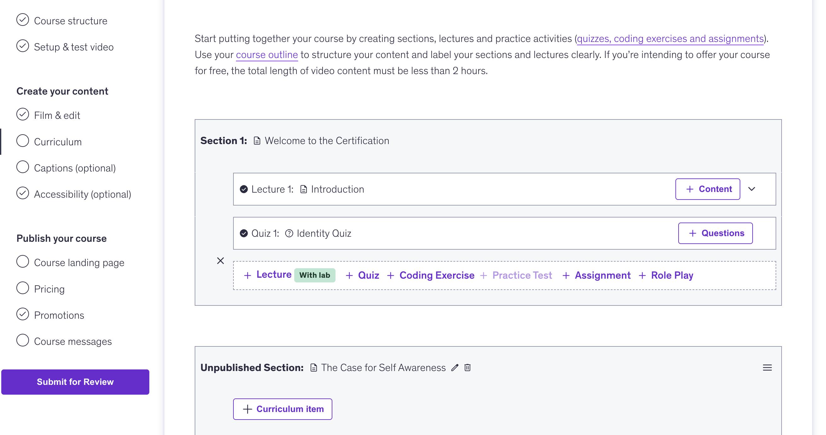Viewport: 826px width, 435px height.
Task: Open Course landing page in sidebar
Action: (79, 262)
